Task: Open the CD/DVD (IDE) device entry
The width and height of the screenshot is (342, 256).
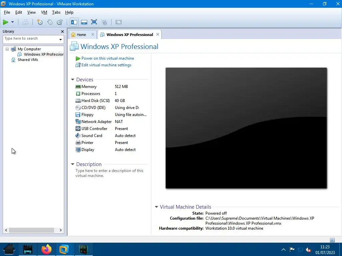Action: 94,108
